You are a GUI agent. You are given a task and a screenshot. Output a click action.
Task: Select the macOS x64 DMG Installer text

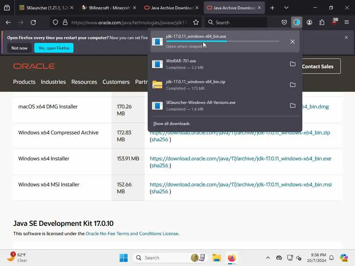click(48, 107)
